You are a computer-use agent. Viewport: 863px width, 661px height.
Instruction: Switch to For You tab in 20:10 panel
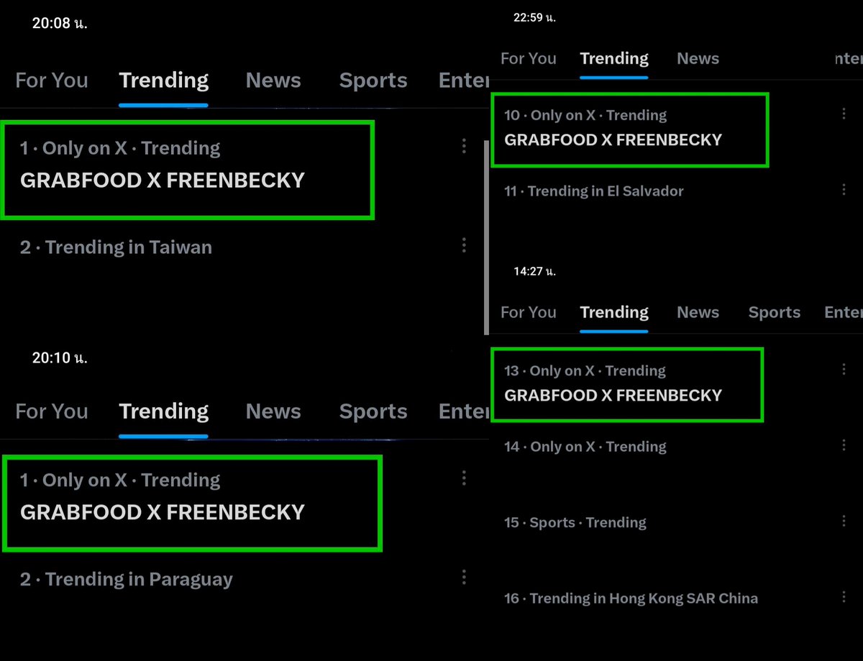point(52,411)
